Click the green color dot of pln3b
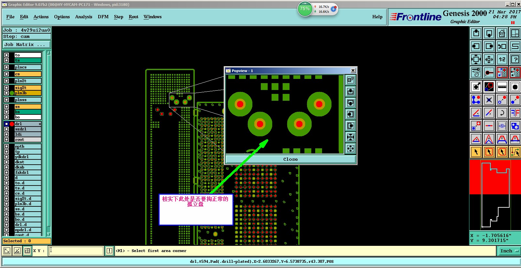521x268 pixels. coord(12,93)
